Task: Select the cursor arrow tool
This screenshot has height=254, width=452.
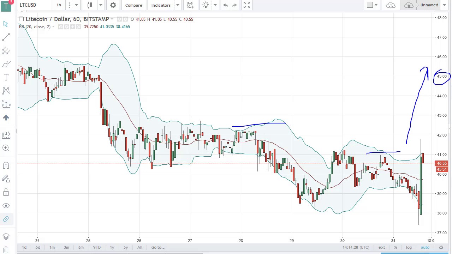Action: (x=6, y=24)
